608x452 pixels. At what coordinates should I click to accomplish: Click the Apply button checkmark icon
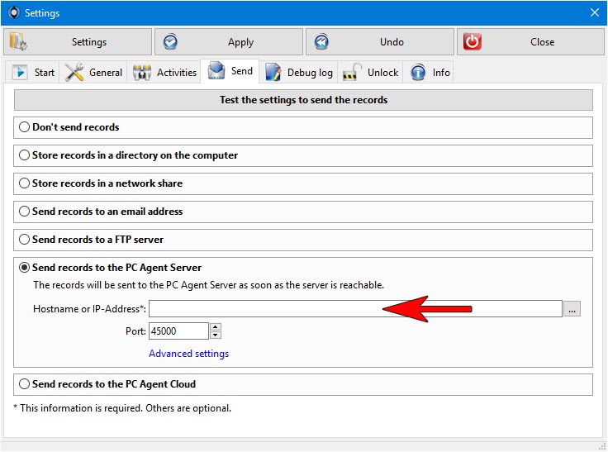click(169, 42)
